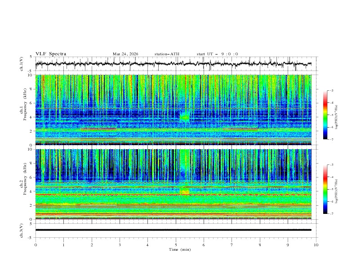
Task: Click the ch.3(V) axis label
Action: [x=22, y=230]
